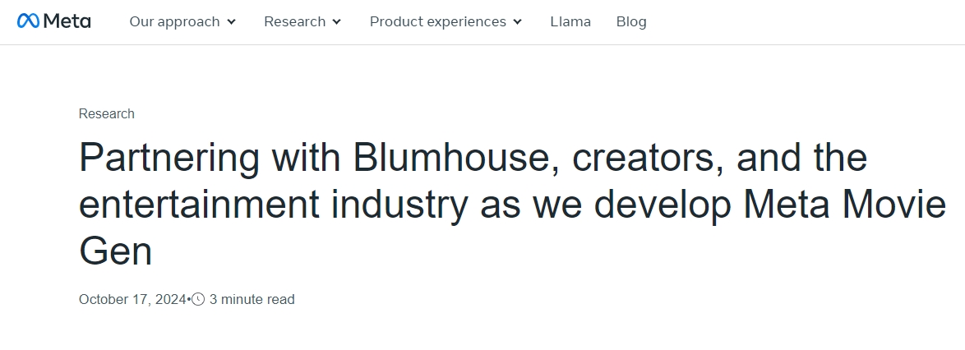Expand chevron next to Product experiences
Viewport: 965px width, 350px height.
pyautogui.click(x=518, y=22)
